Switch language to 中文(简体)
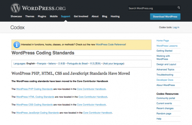The height and width of the screenshot is (125, 192). click(95, 64)
